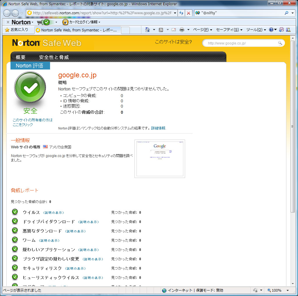The image size is (298, 296).
Task: Expand the Print button dropdown arrow
Action: click(188, 30)
